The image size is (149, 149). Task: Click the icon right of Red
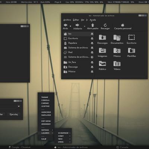pyautogui.click(x=92, y=53)
